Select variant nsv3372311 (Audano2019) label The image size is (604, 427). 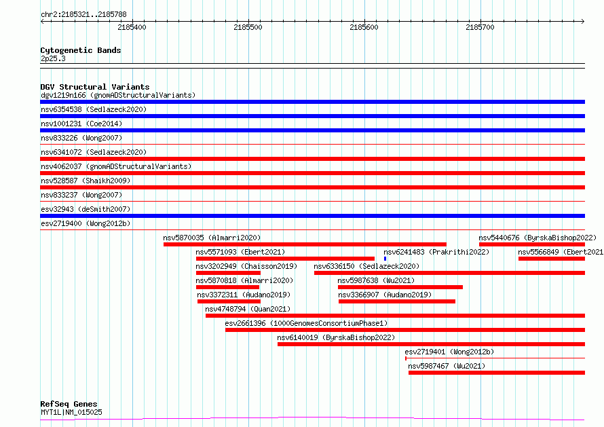(244, 295)
